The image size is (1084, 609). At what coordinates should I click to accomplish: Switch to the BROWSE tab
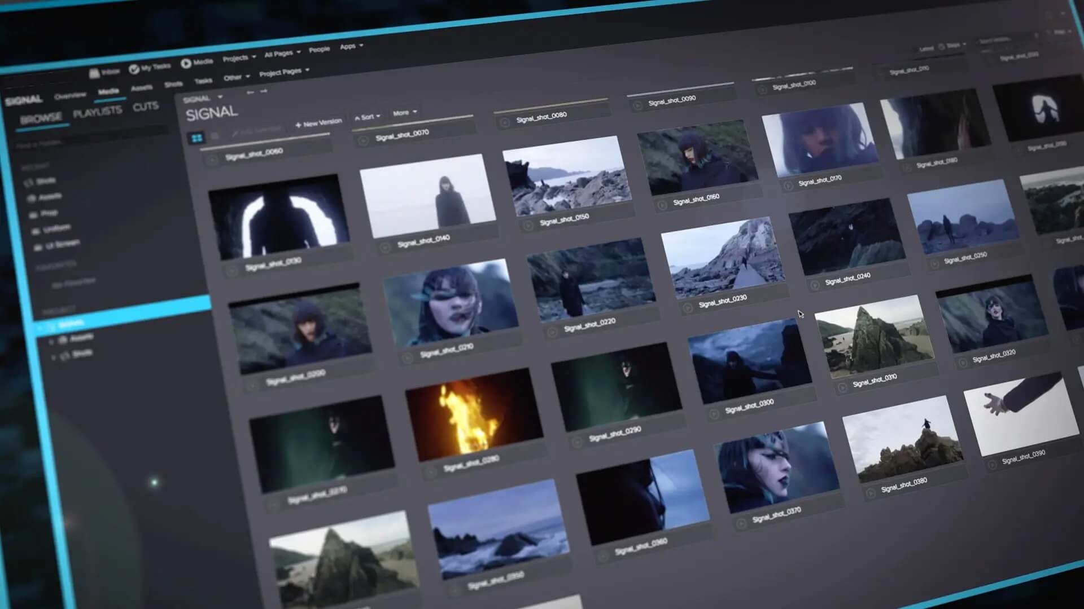41,118
